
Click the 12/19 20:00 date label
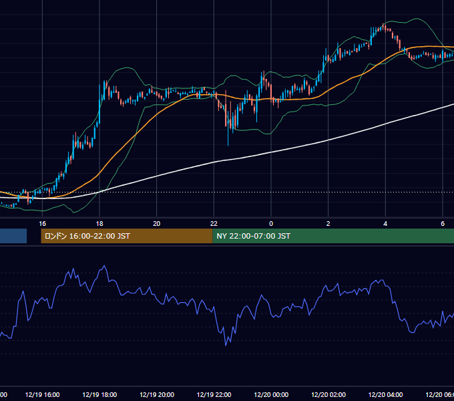click(x=157, y=394)
